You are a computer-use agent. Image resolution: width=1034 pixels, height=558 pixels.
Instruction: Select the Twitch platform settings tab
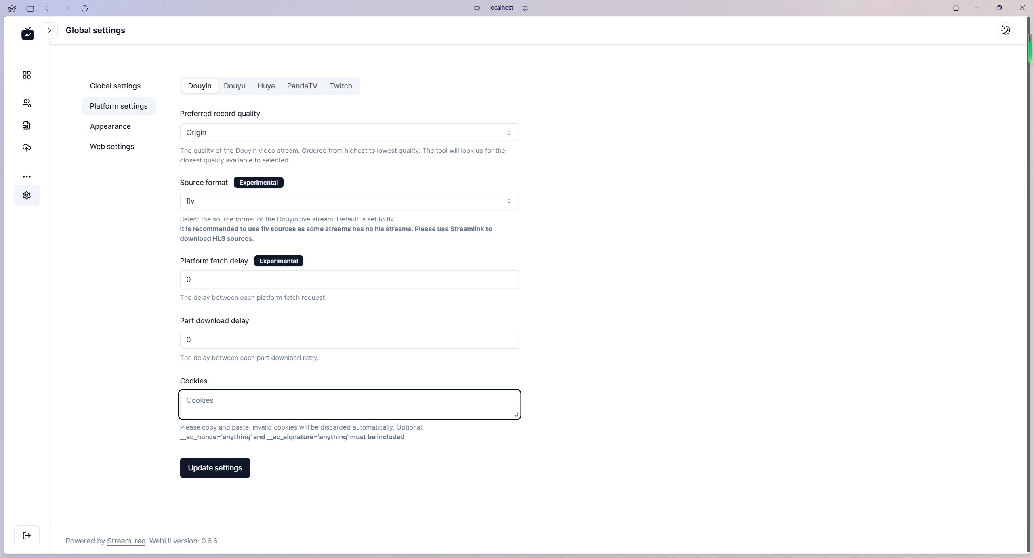click(340, 85)
